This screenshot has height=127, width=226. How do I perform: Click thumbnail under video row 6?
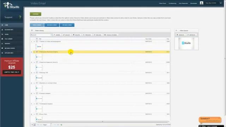(39, 98)
